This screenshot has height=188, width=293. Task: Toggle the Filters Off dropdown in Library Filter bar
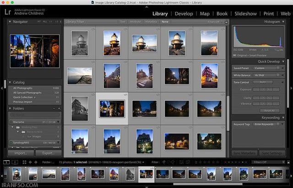click(x=215, y=22)
